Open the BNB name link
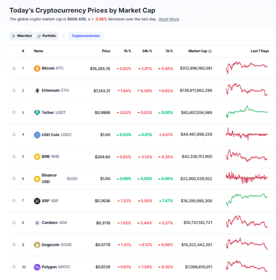Image resolution: width=276 pixels, height=280 pixels. coord(51,157)
